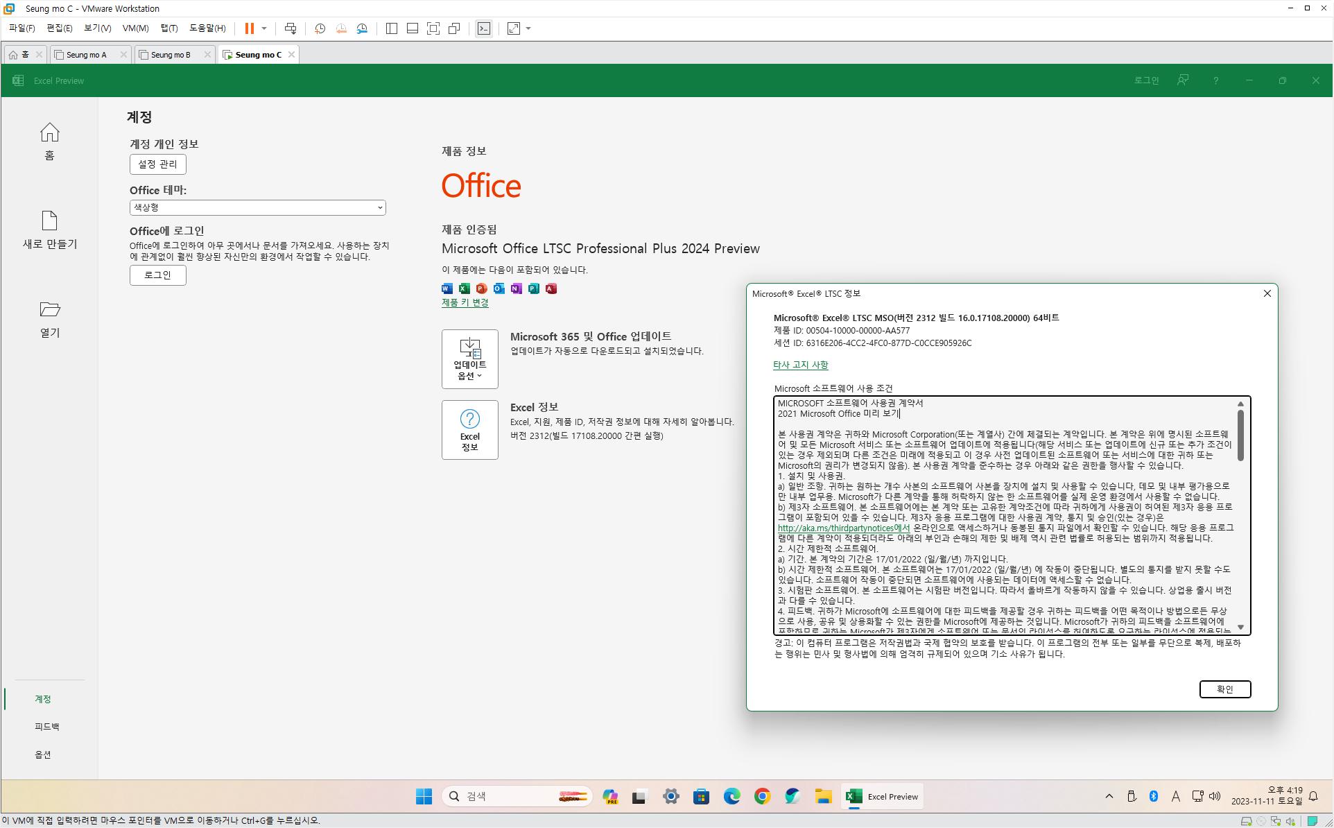This screenshot has height=828, width=1334.
Task: Click the VMware full screen icon
Action: [433, 28]
